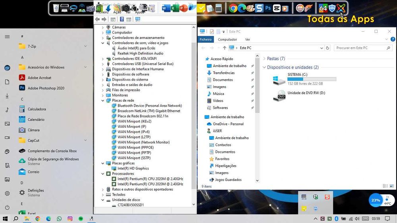This screenshot has width=397, height=223.
Task: Open the Ver tab in Explorer
Action: click(x=248, y=40)
